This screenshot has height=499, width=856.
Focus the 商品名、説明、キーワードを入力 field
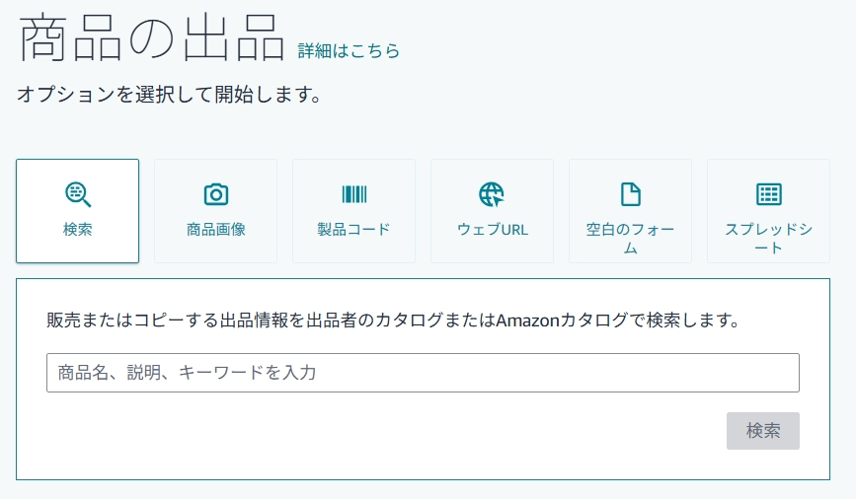point(424,373)
